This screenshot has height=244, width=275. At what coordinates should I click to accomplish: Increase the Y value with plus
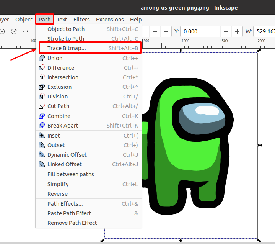point(237,31)
